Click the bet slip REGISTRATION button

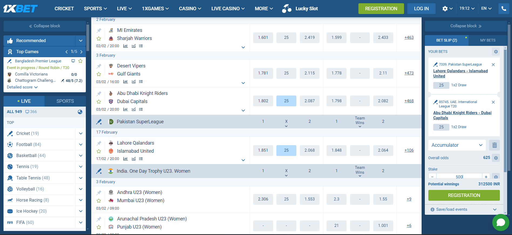click(464, 195)
